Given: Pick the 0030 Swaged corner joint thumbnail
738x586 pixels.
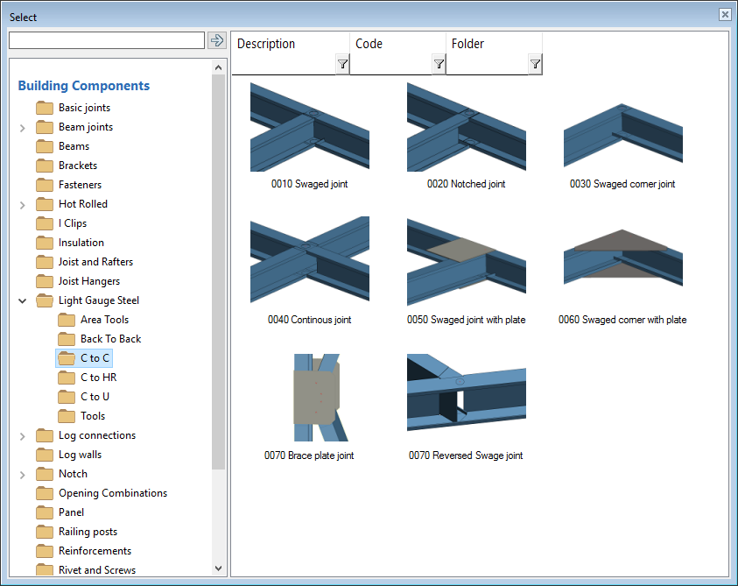Looking at the screenshot, I should click(x=622, y=127).
